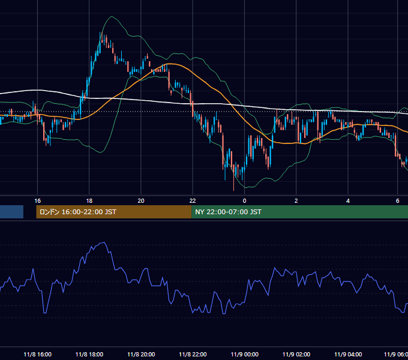Click the 20 hour label on upper axis
Viewport: 408px width, 360px height.
[141, 201]
